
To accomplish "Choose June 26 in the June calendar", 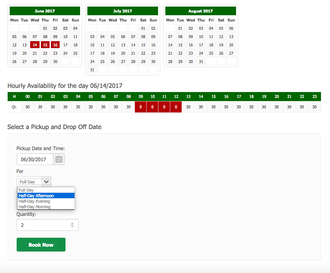I will [14, 62].
